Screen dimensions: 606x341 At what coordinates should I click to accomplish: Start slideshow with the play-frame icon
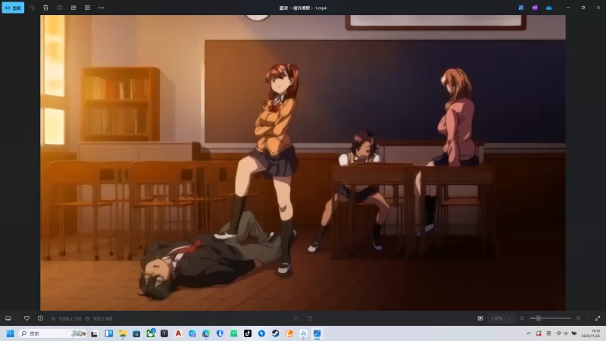(x=87, y=8)
